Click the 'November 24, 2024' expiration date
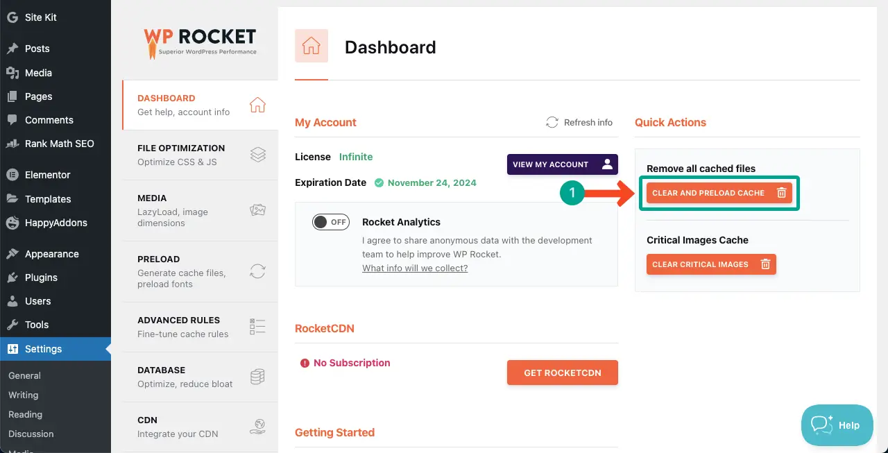This screenshot has height=453, width=888. coord(432,182)
